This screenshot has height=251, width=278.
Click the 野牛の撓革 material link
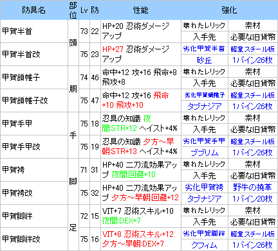click(x=252, y=187)
